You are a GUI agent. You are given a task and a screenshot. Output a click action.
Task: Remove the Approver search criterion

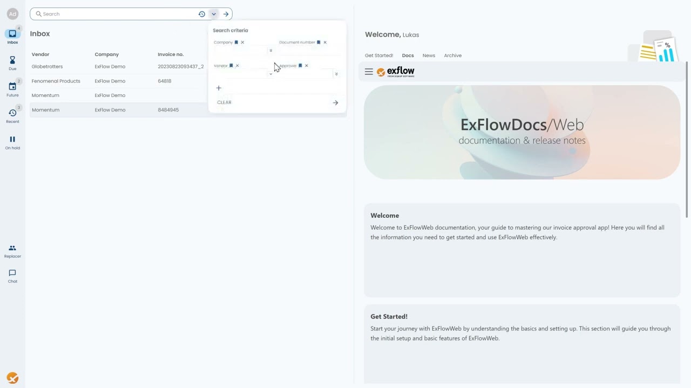point(307,66)
